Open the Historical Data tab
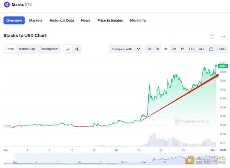Image resolution: width=230 pixels, height=168 pixels. click(62, 20)
